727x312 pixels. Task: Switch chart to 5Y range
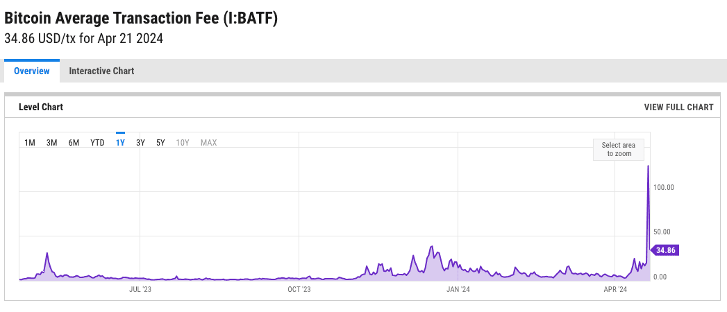pos(160,143)
